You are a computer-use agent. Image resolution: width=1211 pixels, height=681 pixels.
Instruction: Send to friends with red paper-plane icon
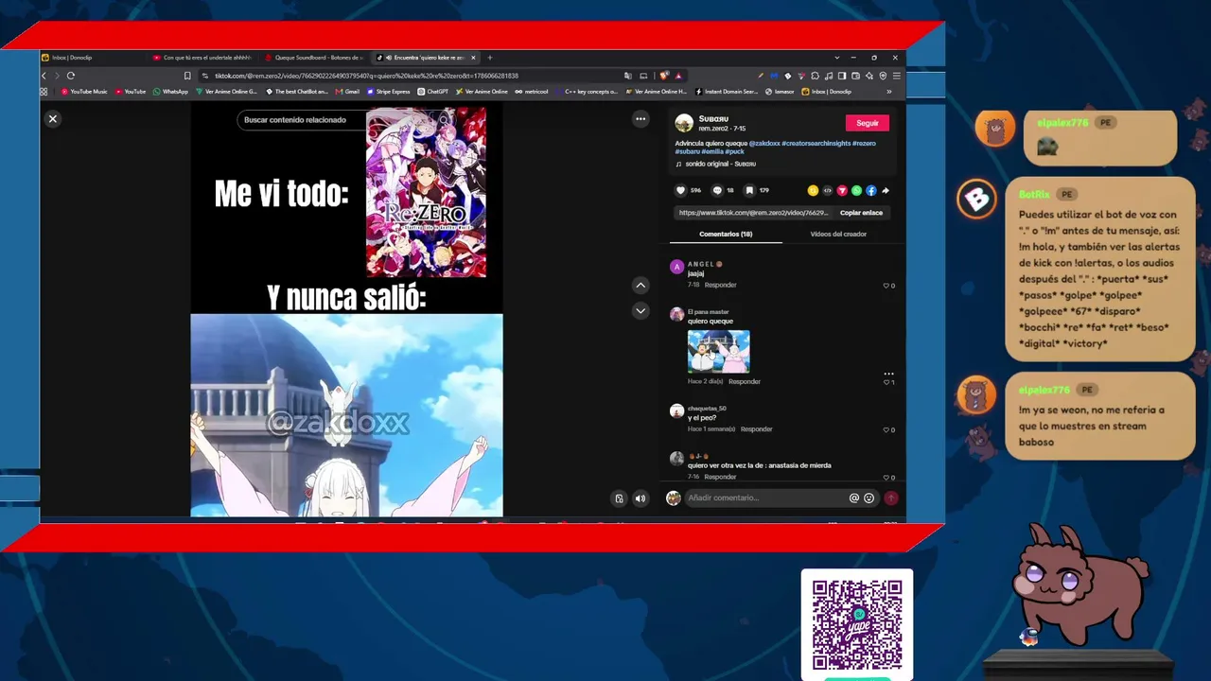pos(842,190)
